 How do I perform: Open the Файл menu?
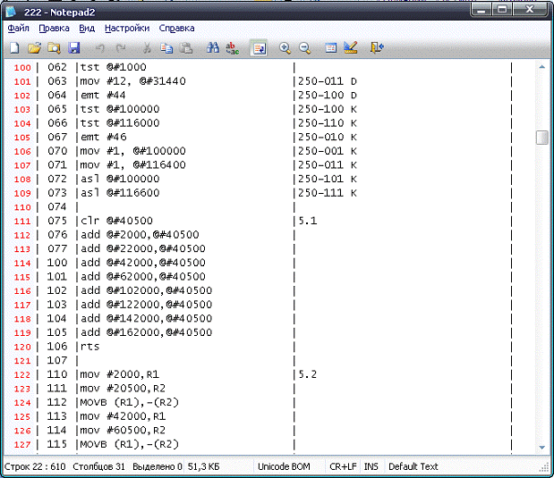[18, 28]
